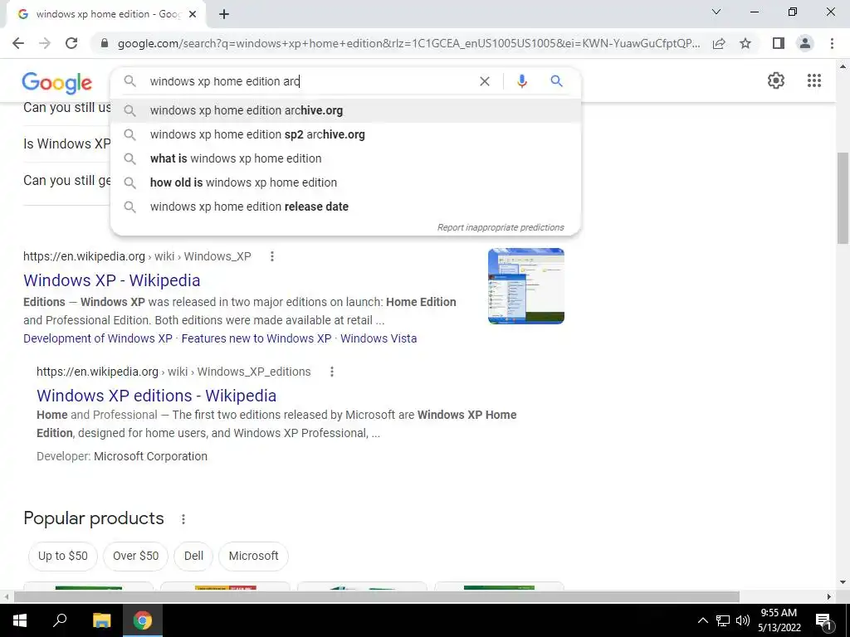
Task: Open Google quick settings gear
Action: pyautogui.click(x=776, y=80)
